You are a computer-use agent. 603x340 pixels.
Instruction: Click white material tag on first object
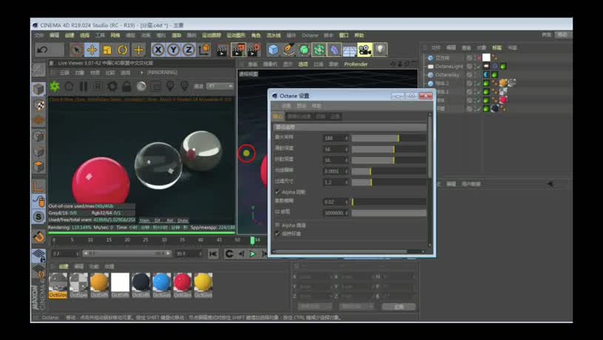486,57
